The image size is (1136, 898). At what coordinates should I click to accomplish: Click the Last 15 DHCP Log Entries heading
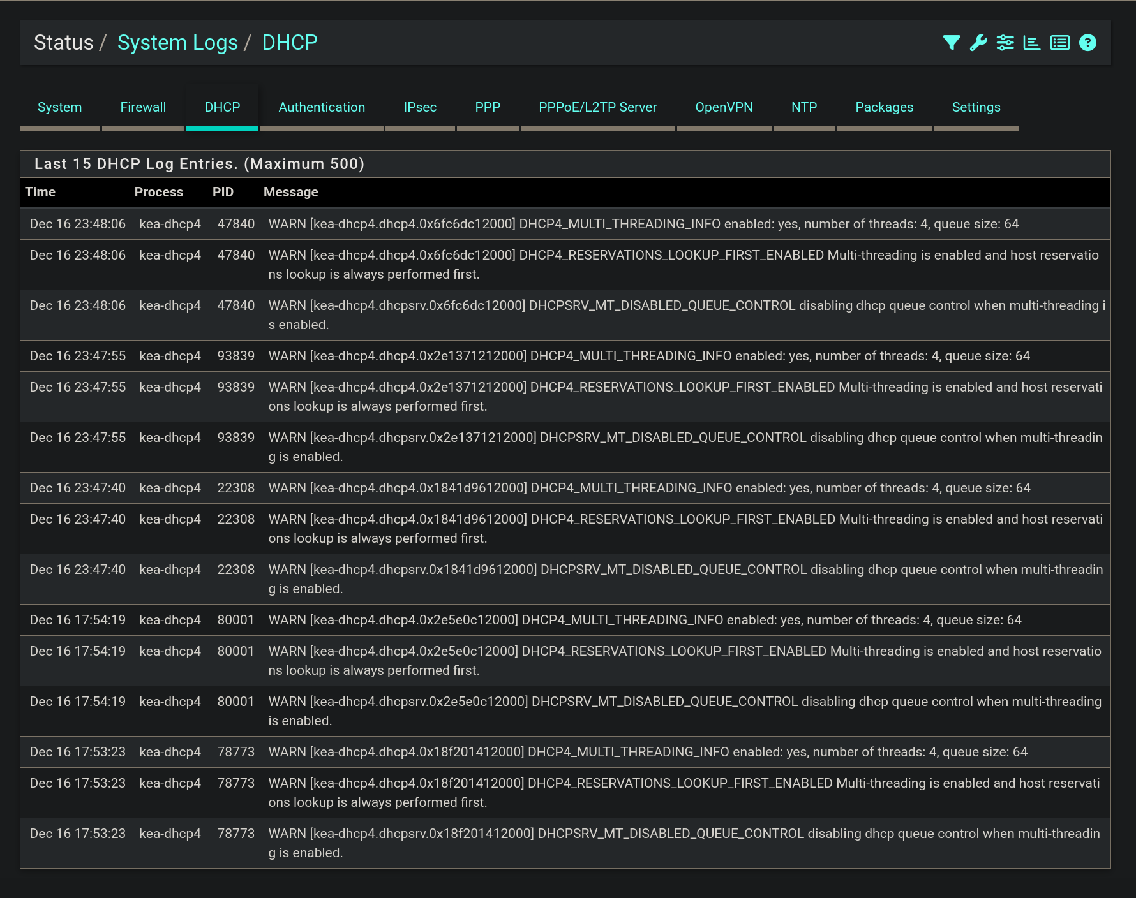[199, 164]
